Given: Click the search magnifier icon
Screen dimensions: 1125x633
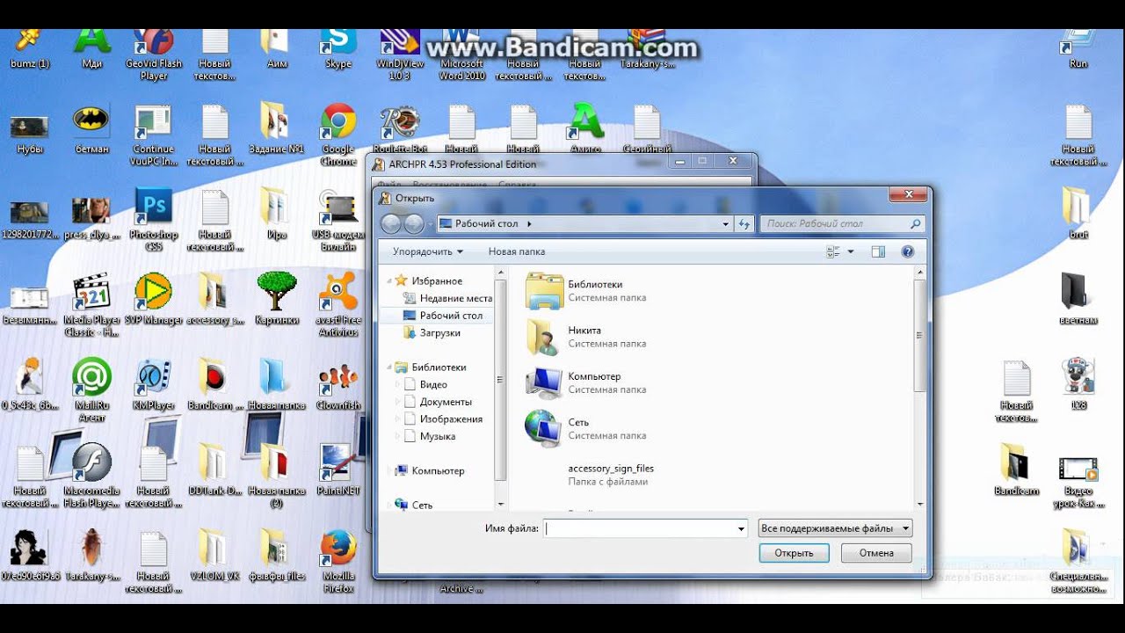Looking at the screenshot, I should (915, 224).
